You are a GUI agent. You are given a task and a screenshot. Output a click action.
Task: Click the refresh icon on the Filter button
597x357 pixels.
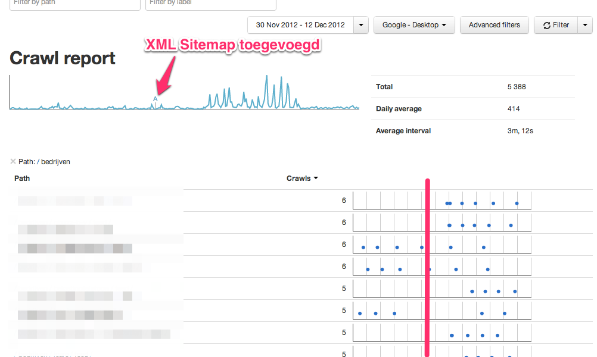[x=546, y=25]
